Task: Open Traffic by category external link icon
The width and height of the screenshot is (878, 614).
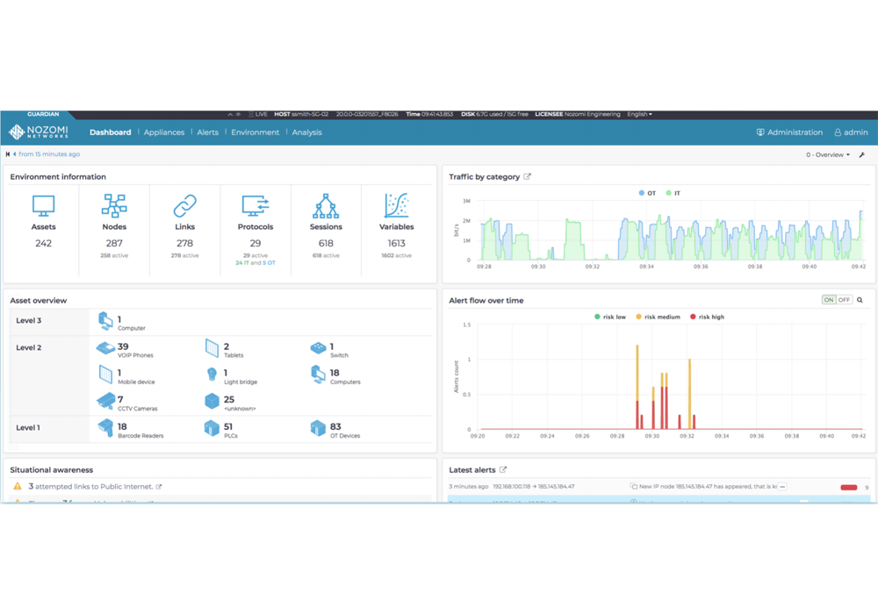Action: pyautogui.click(x=527, y=176)
